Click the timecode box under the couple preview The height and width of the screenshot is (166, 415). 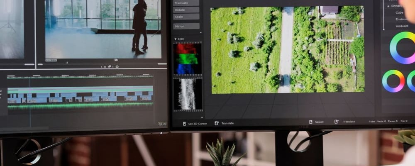click(x=51, y=60)
